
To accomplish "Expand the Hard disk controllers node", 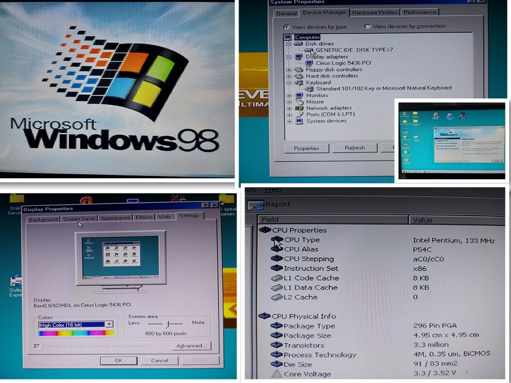I will point(289,76).
